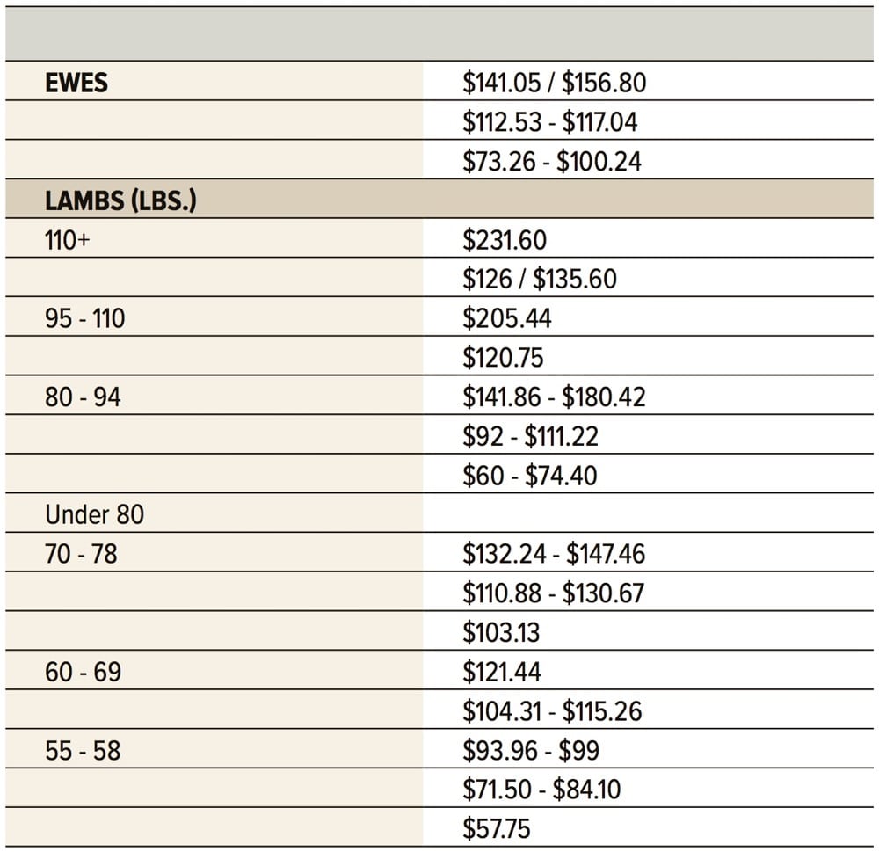Click the $120.75 price cell
This screenshot has width=879, height=852.
pyautogui.click(x=503, y=358)
